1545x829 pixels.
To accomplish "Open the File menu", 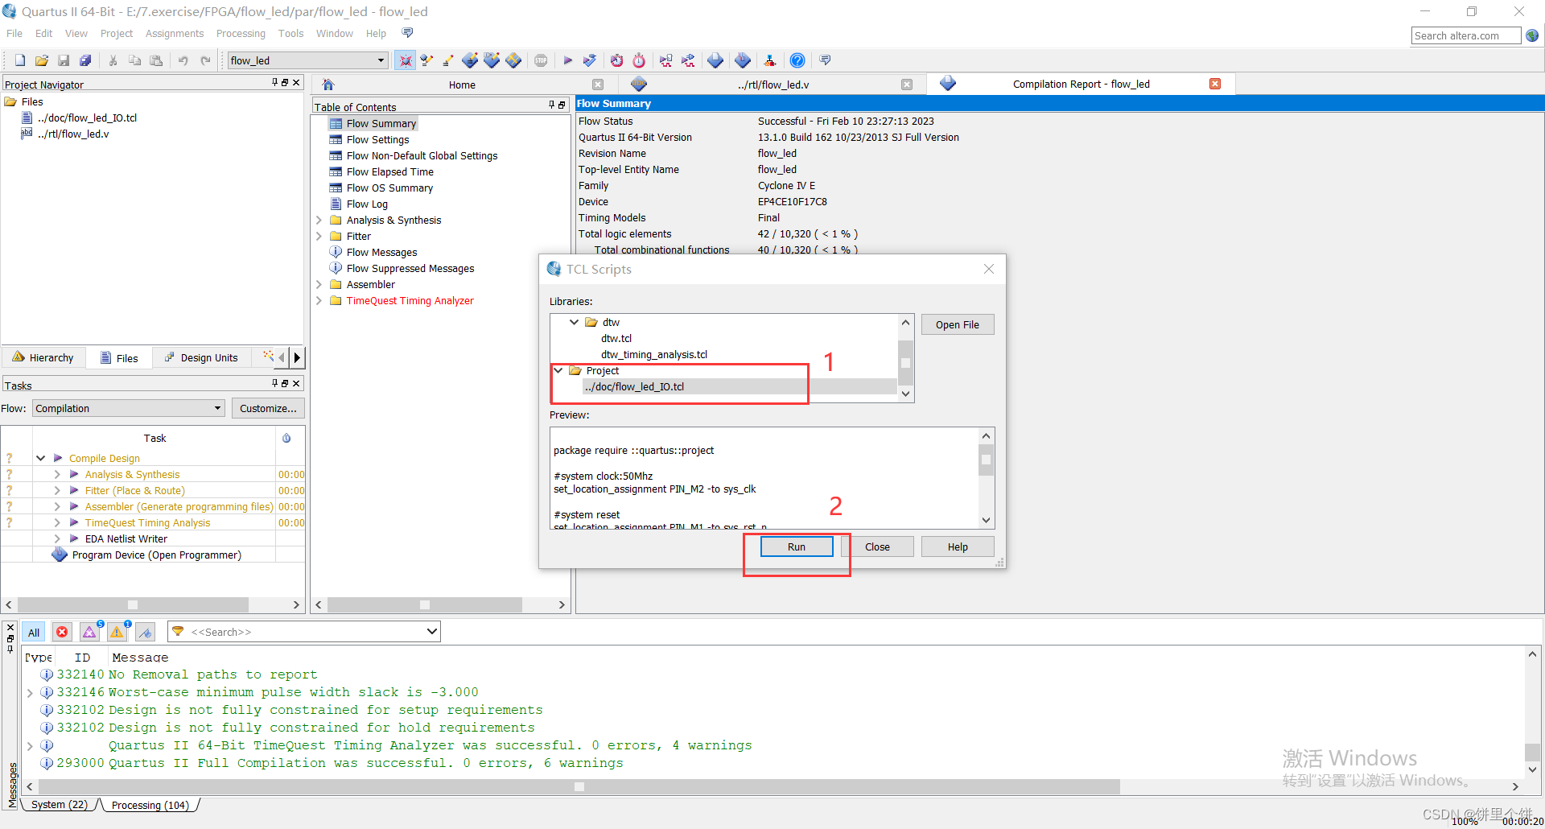I will [x=14, y=34].
